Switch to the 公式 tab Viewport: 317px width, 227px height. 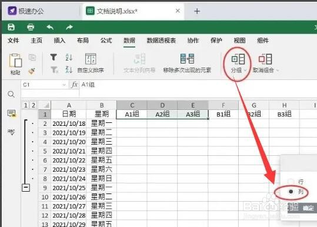pos(106,41)
